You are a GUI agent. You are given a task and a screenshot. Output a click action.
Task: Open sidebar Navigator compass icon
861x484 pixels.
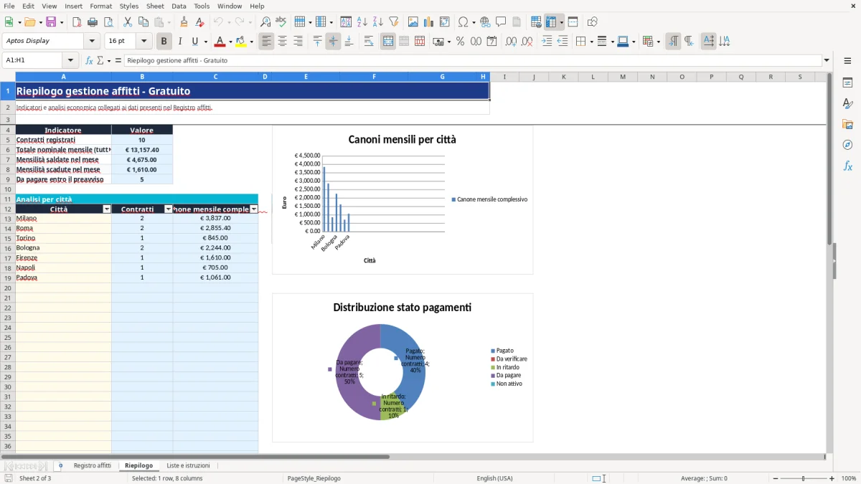(847, 146)
